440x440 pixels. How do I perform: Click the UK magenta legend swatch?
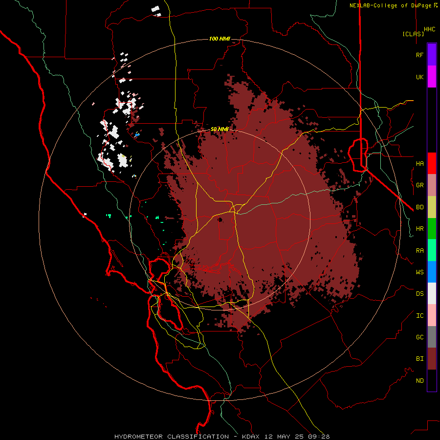432,77
